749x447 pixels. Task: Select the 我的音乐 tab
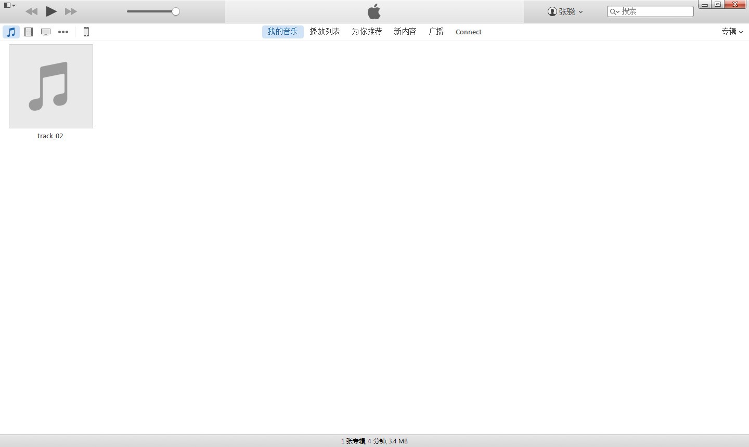[x=283, y=32]
